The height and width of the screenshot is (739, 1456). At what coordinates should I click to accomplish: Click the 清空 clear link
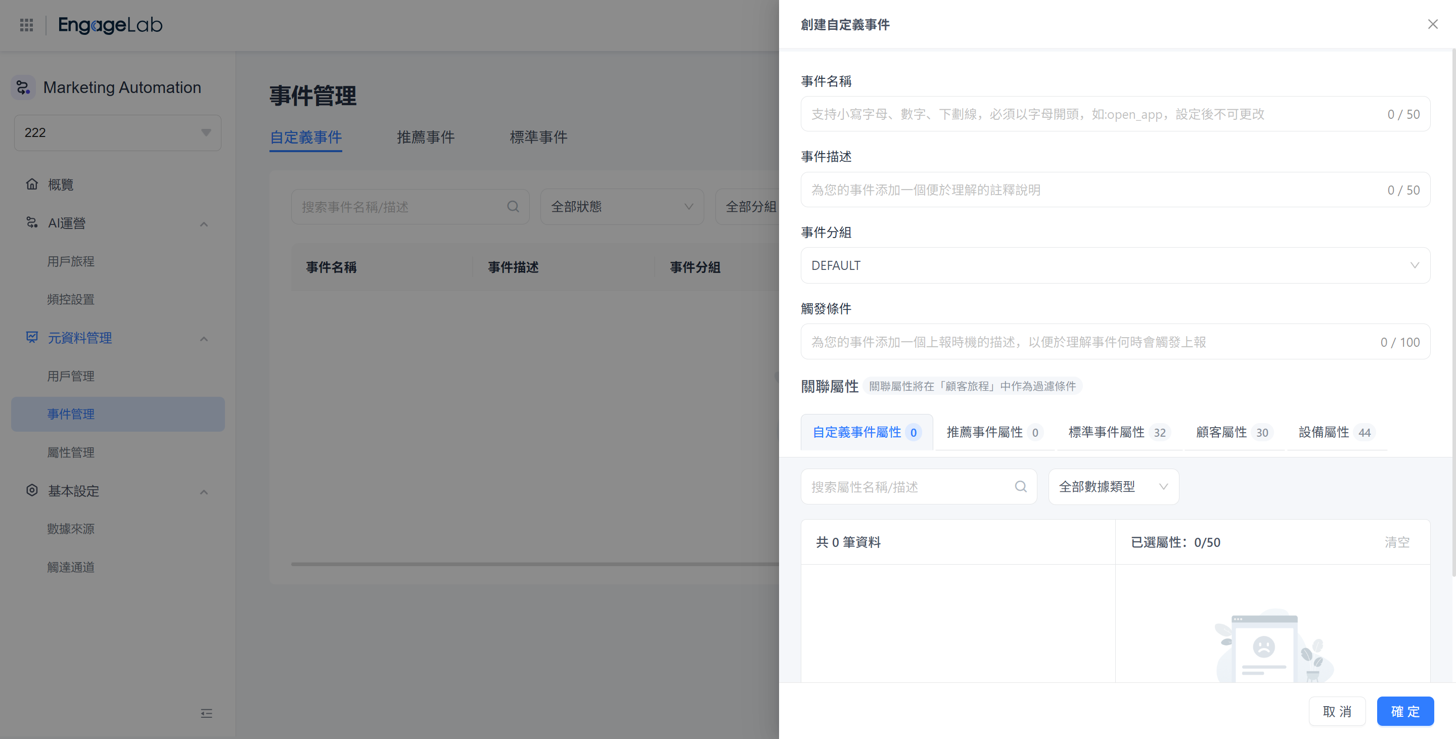(1397, 542)
